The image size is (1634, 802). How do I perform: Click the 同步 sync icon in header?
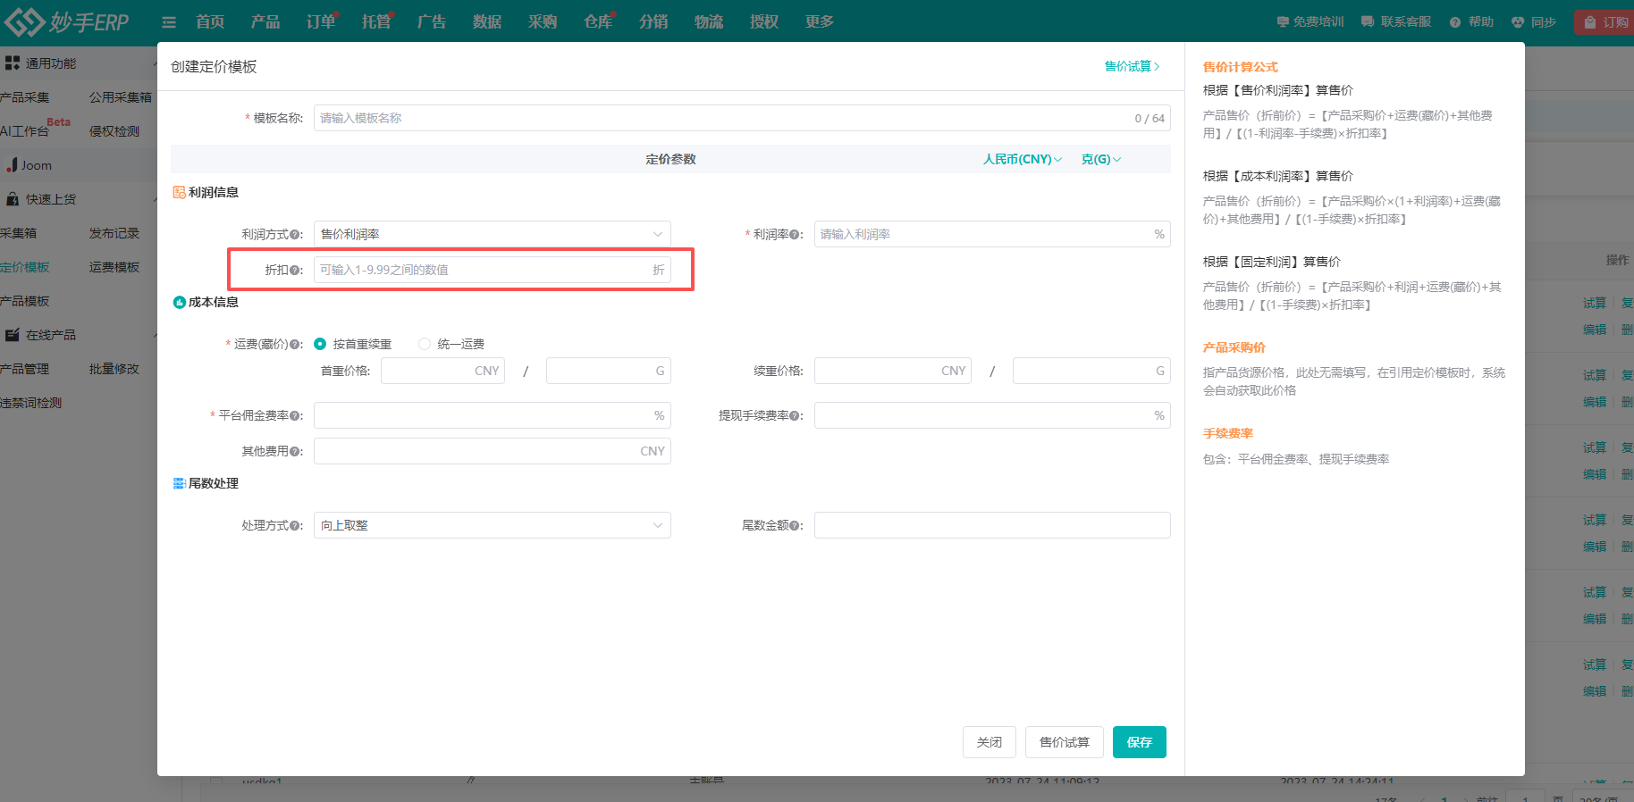(x=1518, y=22)
